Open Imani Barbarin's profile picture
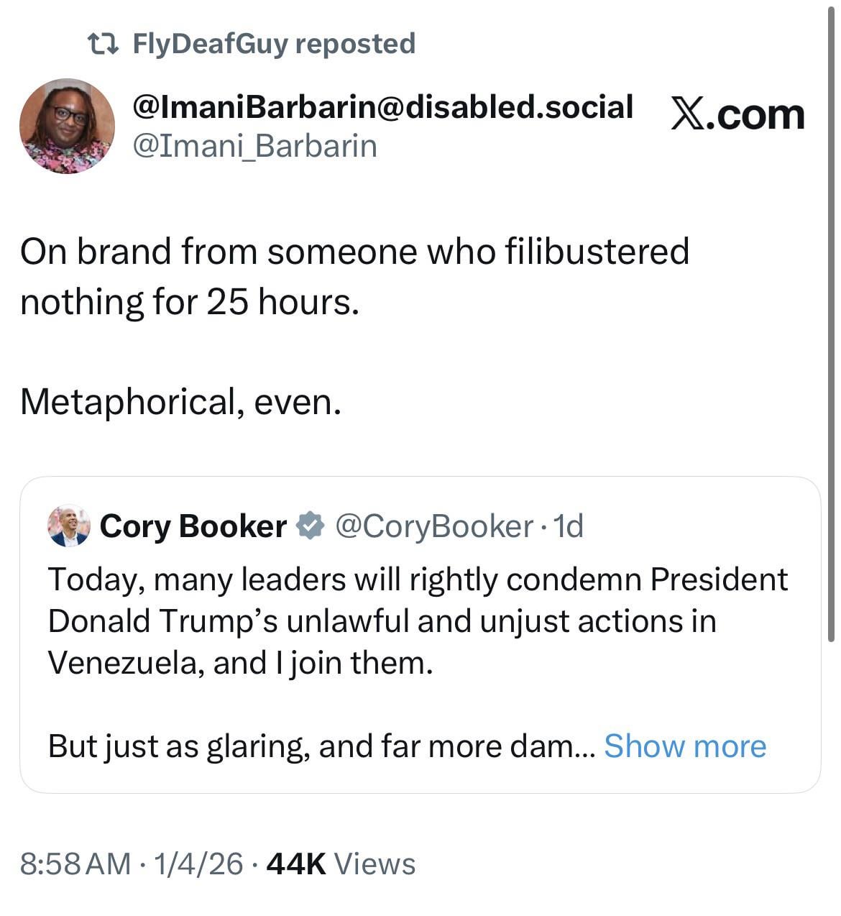The width and height of the screenshot is (841, 916). (67, 127)
